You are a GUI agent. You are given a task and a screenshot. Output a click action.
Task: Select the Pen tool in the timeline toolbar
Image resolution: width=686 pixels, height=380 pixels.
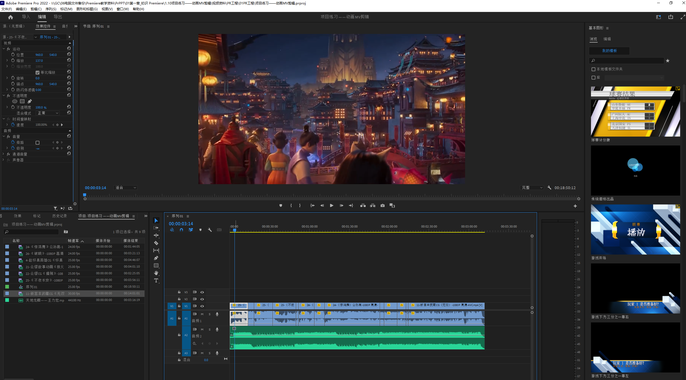[156, 258]
